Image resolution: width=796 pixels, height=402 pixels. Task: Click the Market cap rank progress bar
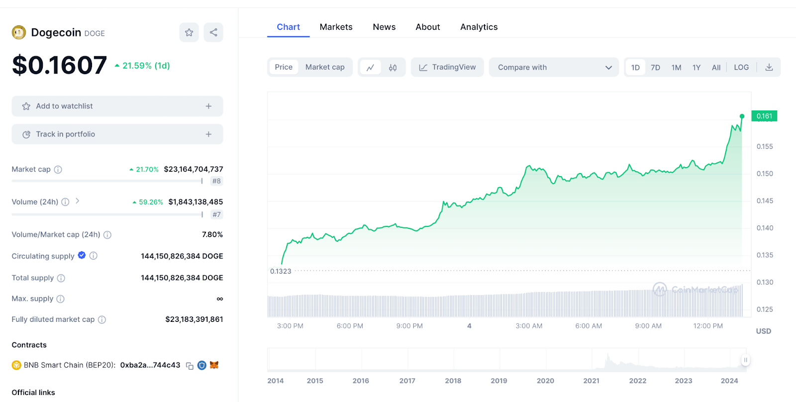pyautogui.click(x=107, y=181)
